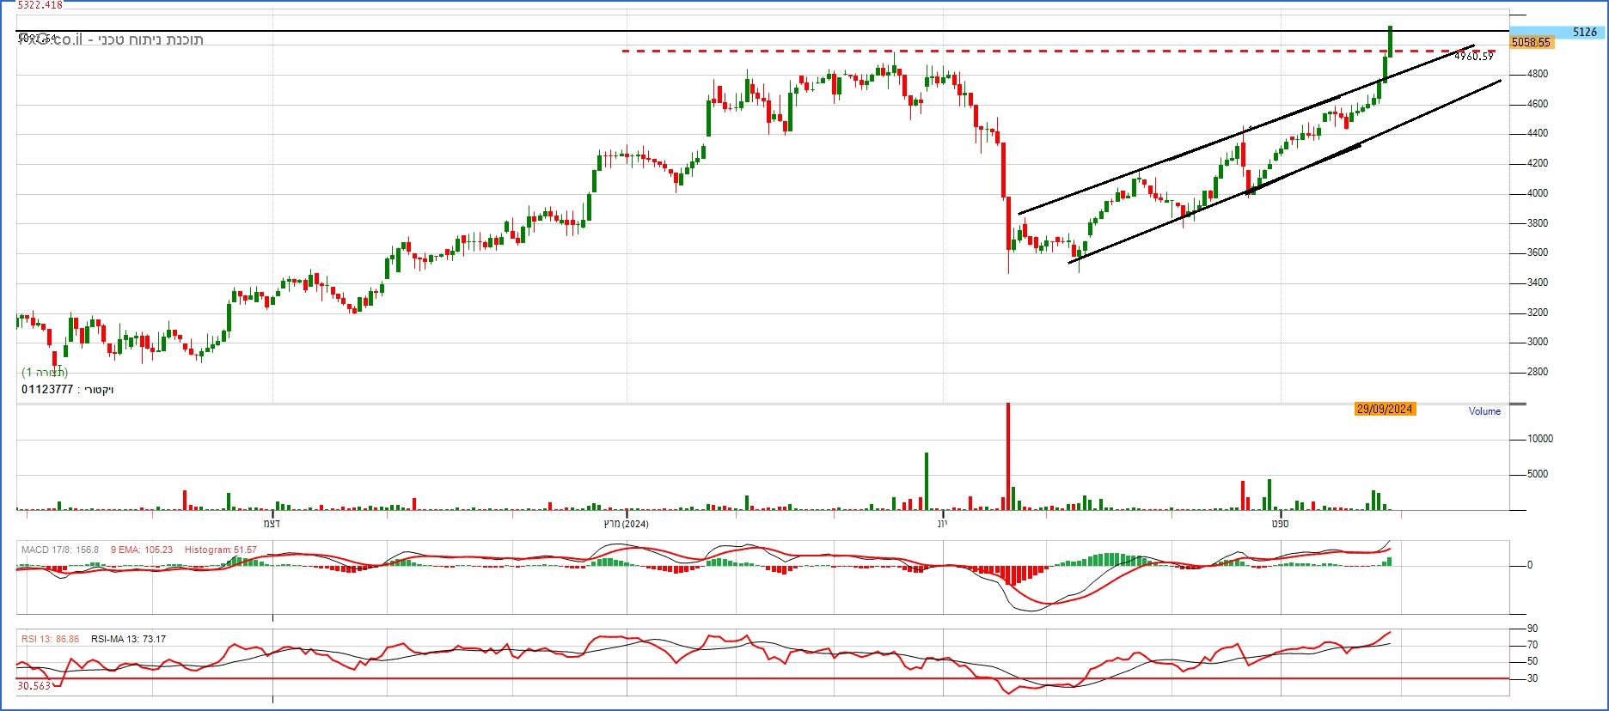
Task: Click the Volume panel label
Action: pyautogui.click(x=1484, y=411)
